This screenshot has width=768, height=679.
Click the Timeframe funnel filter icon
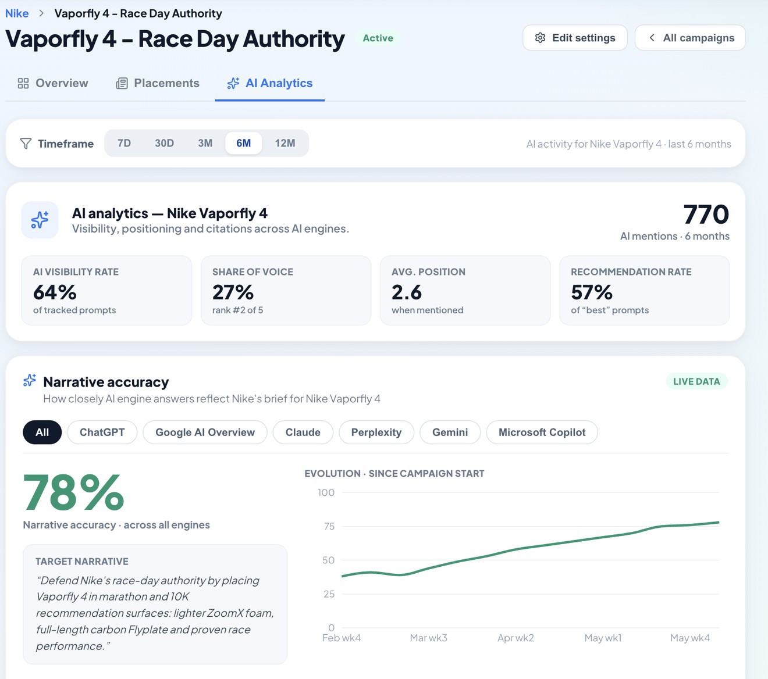(x=26, y=144)
